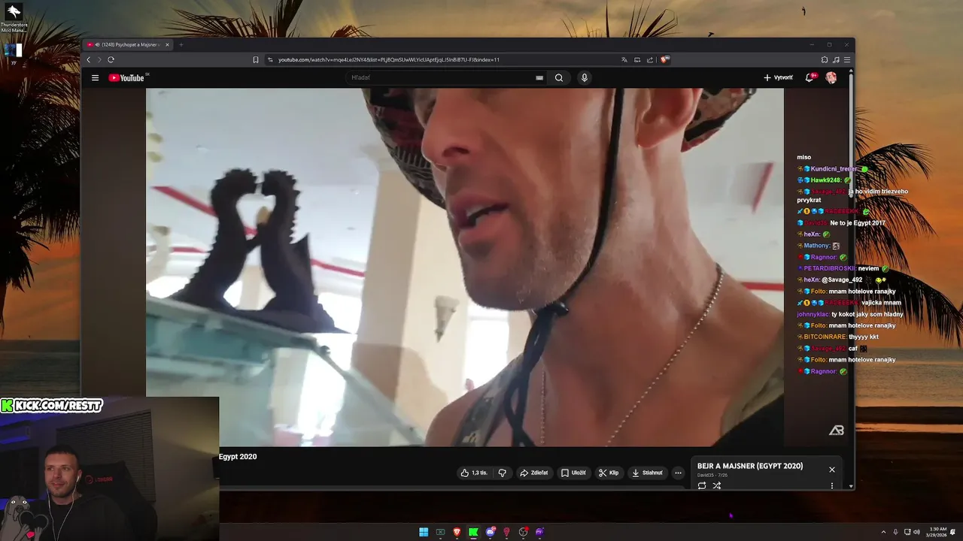The width and height of the screenshot is (963, 541).
Task: Go to the YouTube home logo
Action: click(x=126, y=77)
